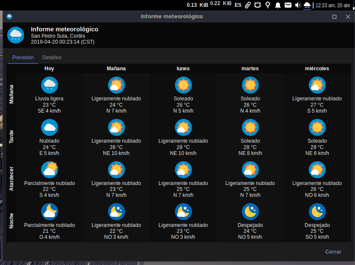Click the Nublado label under Hoy
The width and height of the screenshot is (355, 265).
click(x=50, y=141)
